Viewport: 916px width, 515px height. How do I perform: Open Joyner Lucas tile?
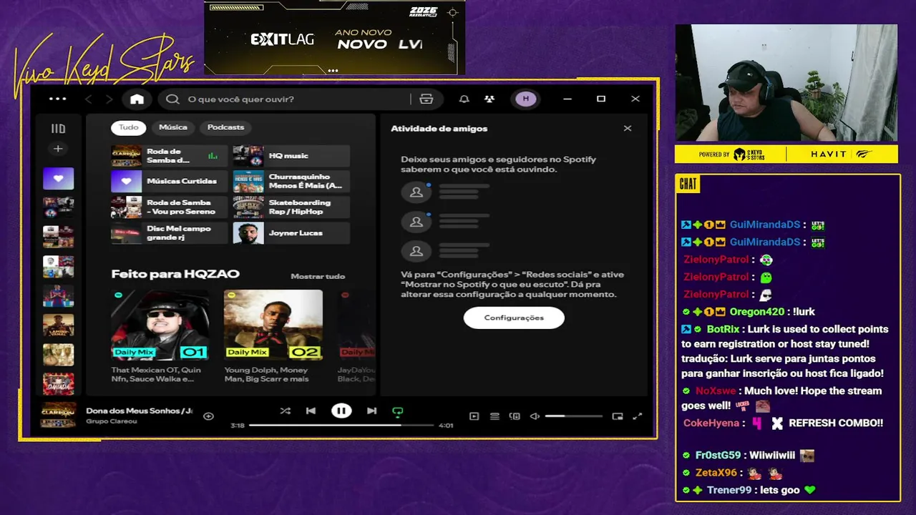[291, 233]
